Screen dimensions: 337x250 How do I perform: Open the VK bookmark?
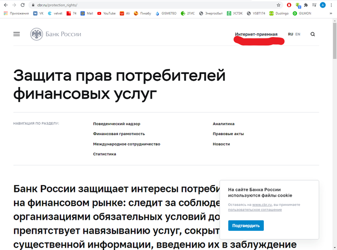[x=39, y=13]
